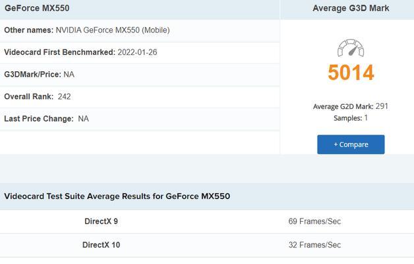The width and height of the screenshot is (414, 264).
Task: Click the Average G3D Mark heading
Action: pos(351,8)
